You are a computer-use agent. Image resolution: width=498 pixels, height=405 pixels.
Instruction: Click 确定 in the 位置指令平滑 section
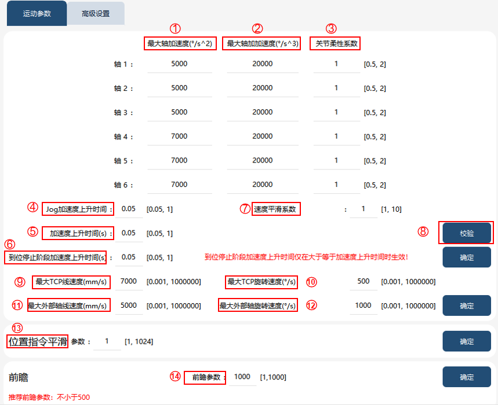[467, 341]
